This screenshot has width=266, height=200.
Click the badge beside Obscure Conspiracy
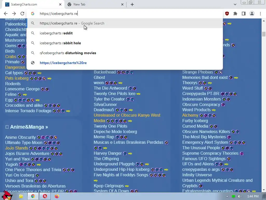(x=223, y=105)
